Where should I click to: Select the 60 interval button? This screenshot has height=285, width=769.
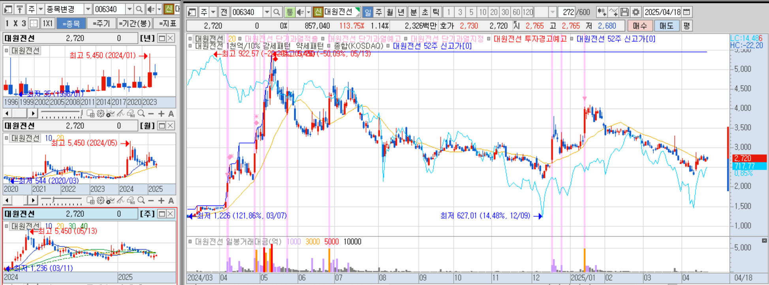click(516, 12)
